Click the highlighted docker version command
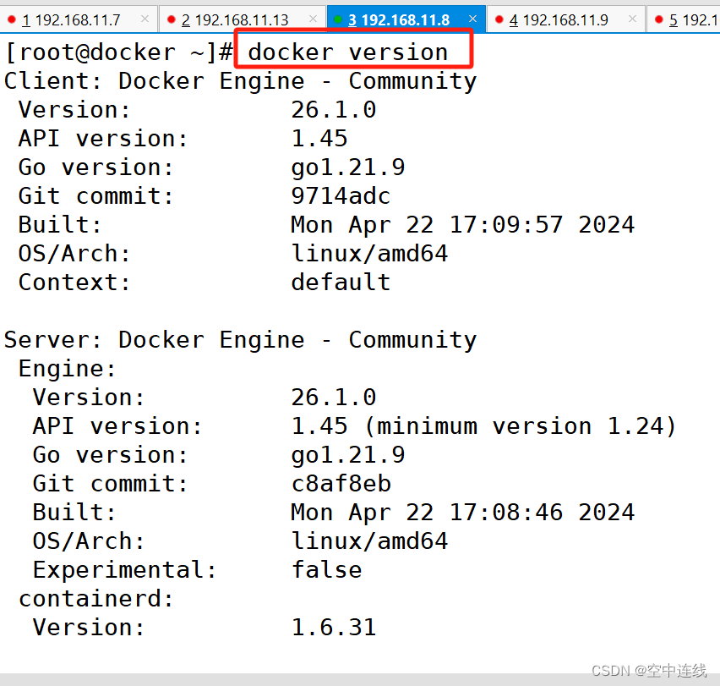The height and width of the screenshot is (686, 720). coord(348,52)
